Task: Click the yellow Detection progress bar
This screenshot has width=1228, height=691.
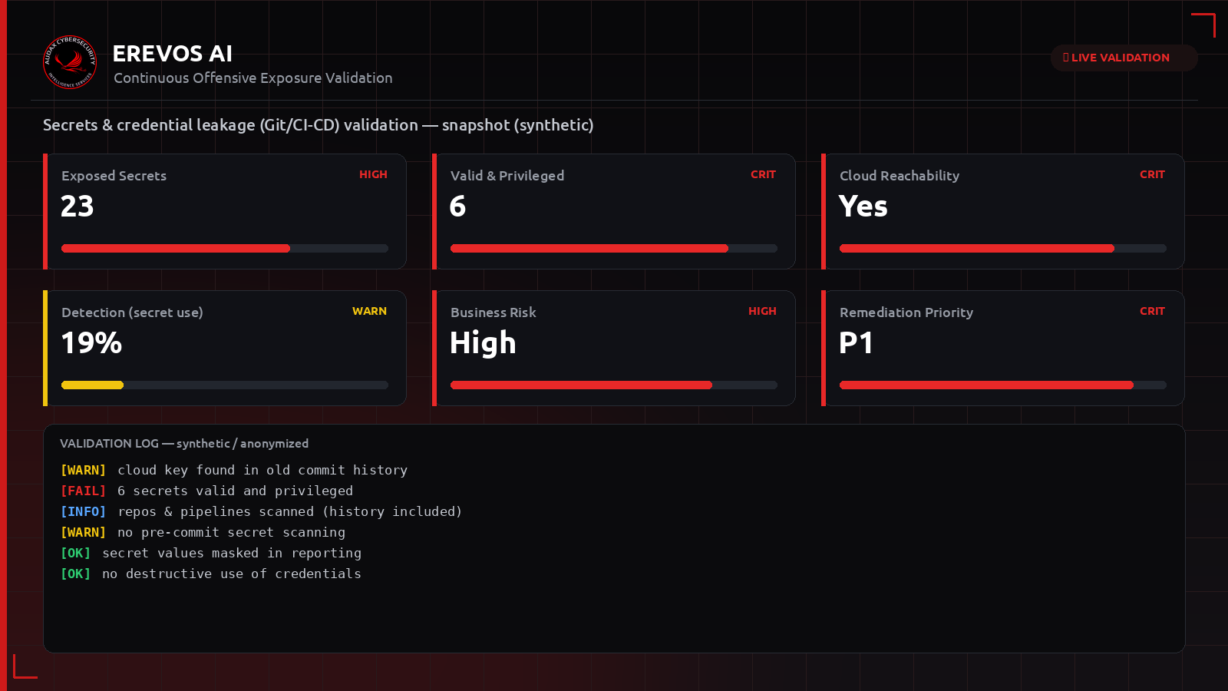Action: [225, 385]
